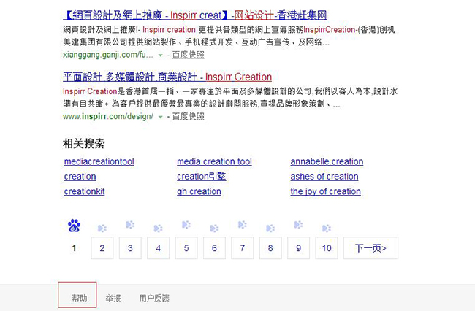The image size is (475, 311).
Task: Click the paw icon above page 8
Action: (x=270, y=228)
